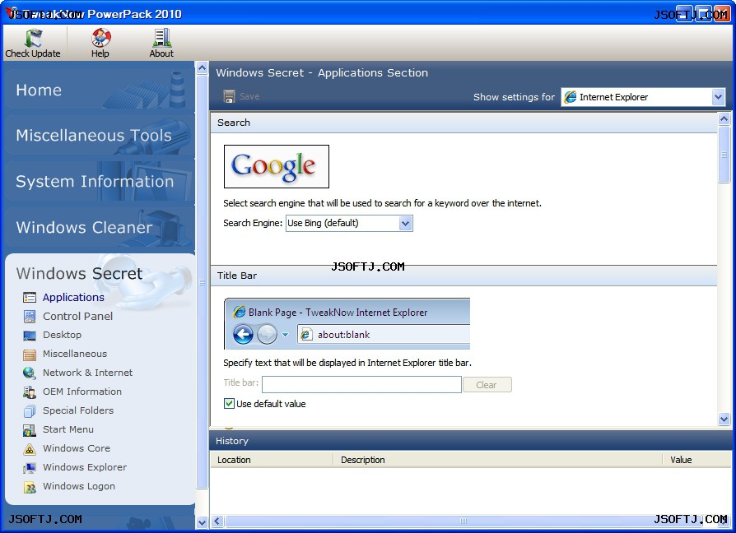Image resolution: width=736 pixels, height=533 pixels.
Task: Toggle the Use default value checkbox
Action: coord(229,404)
